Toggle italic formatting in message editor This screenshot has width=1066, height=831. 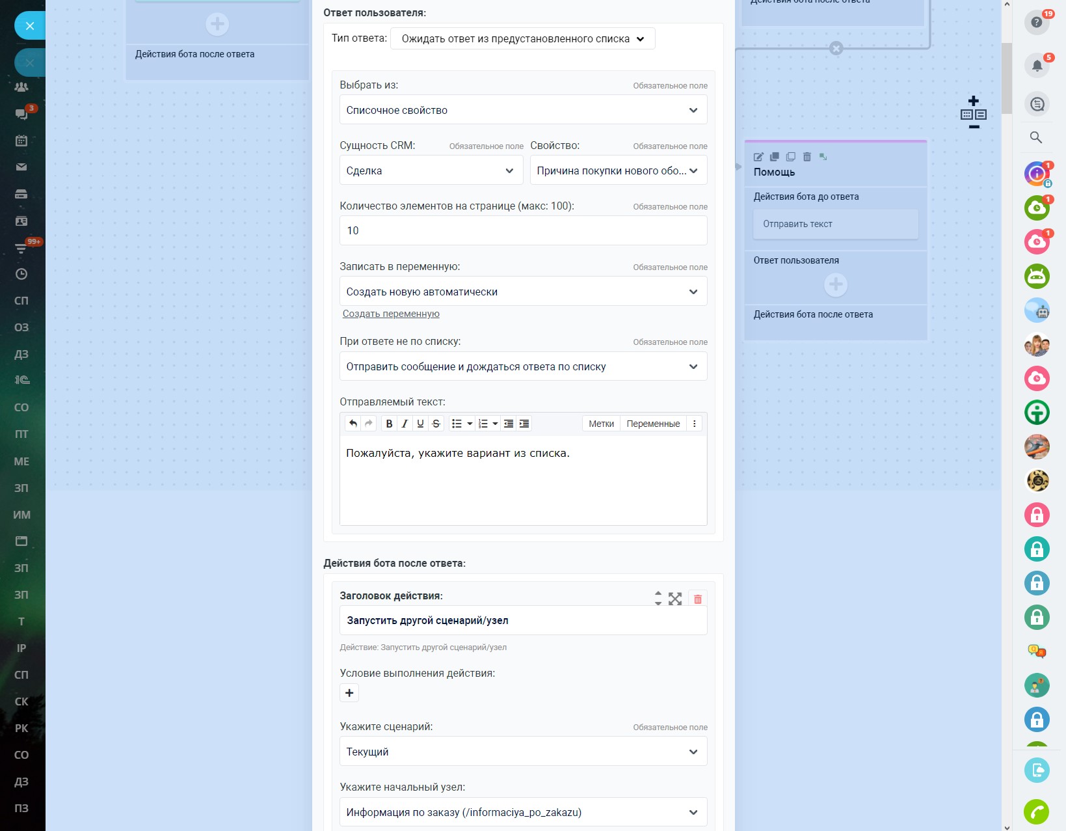(405, 424)
